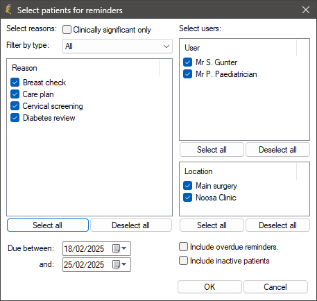The height and width of the screenshot is (301, 317).
Task: Select the Noosa Clinic text row
Action: click(216, 198)
